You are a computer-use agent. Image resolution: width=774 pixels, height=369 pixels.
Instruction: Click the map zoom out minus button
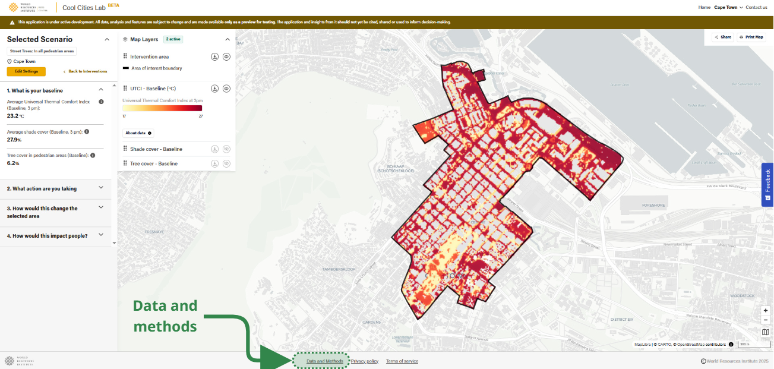click(x=766, y=320)
